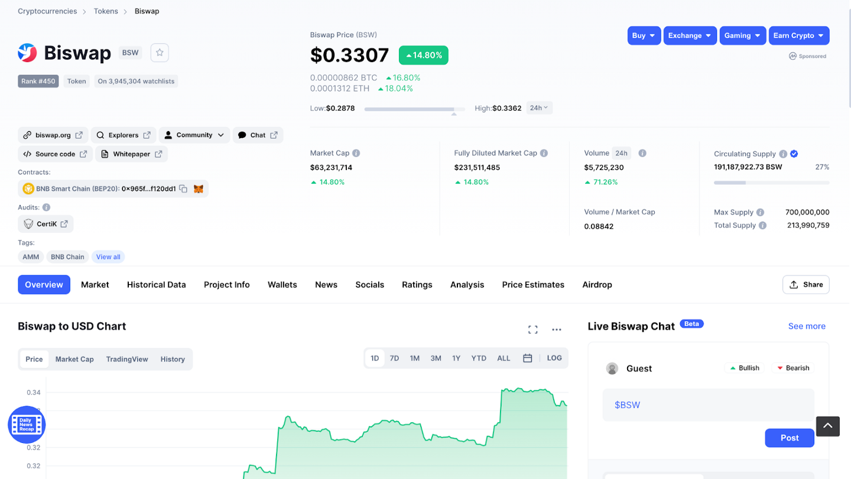Click the Guest avatar icon
Viewport: 851px width, 479px height.
[x=612, y=369]
